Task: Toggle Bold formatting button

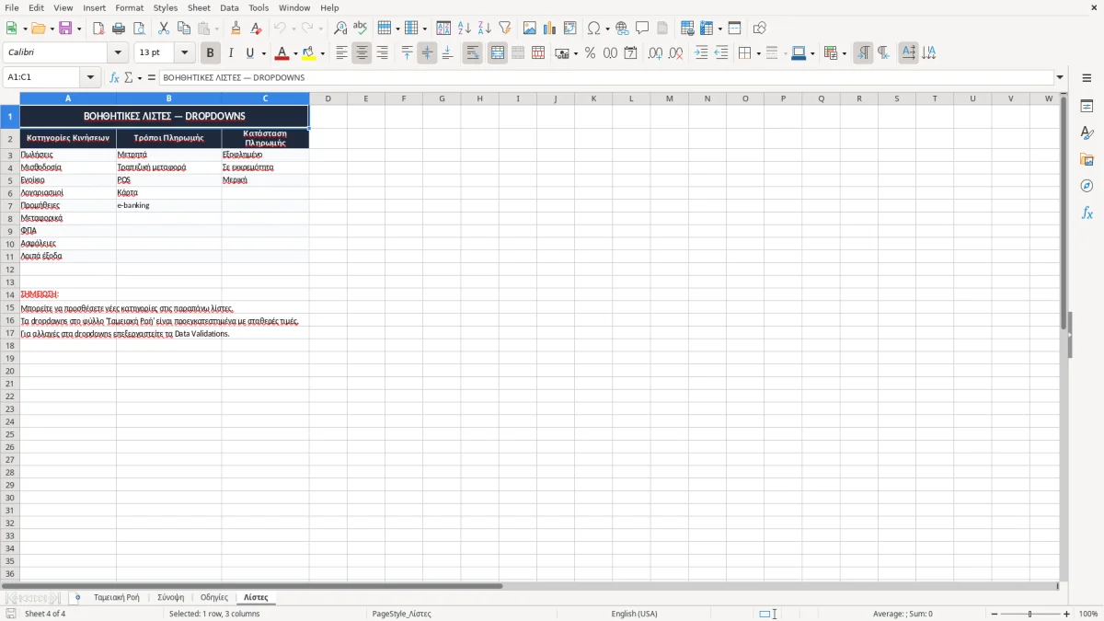Action: tap(211, 53)
